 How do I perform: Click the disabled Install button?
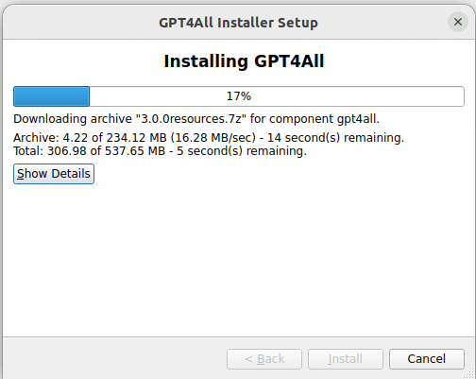[346, 359]
